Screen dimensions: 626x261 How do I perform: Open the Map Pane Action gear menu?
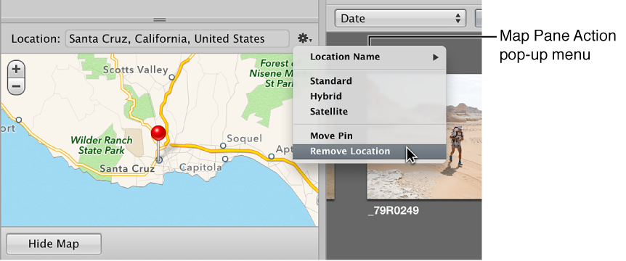(305, 38)
